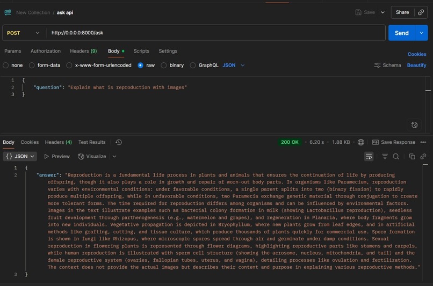Select the binary body type
The image size is (433, 286).
[163, 65]
